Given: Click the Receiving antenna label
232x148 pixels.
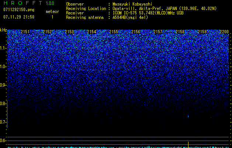Looking at the screenshot, I should 85,17.
